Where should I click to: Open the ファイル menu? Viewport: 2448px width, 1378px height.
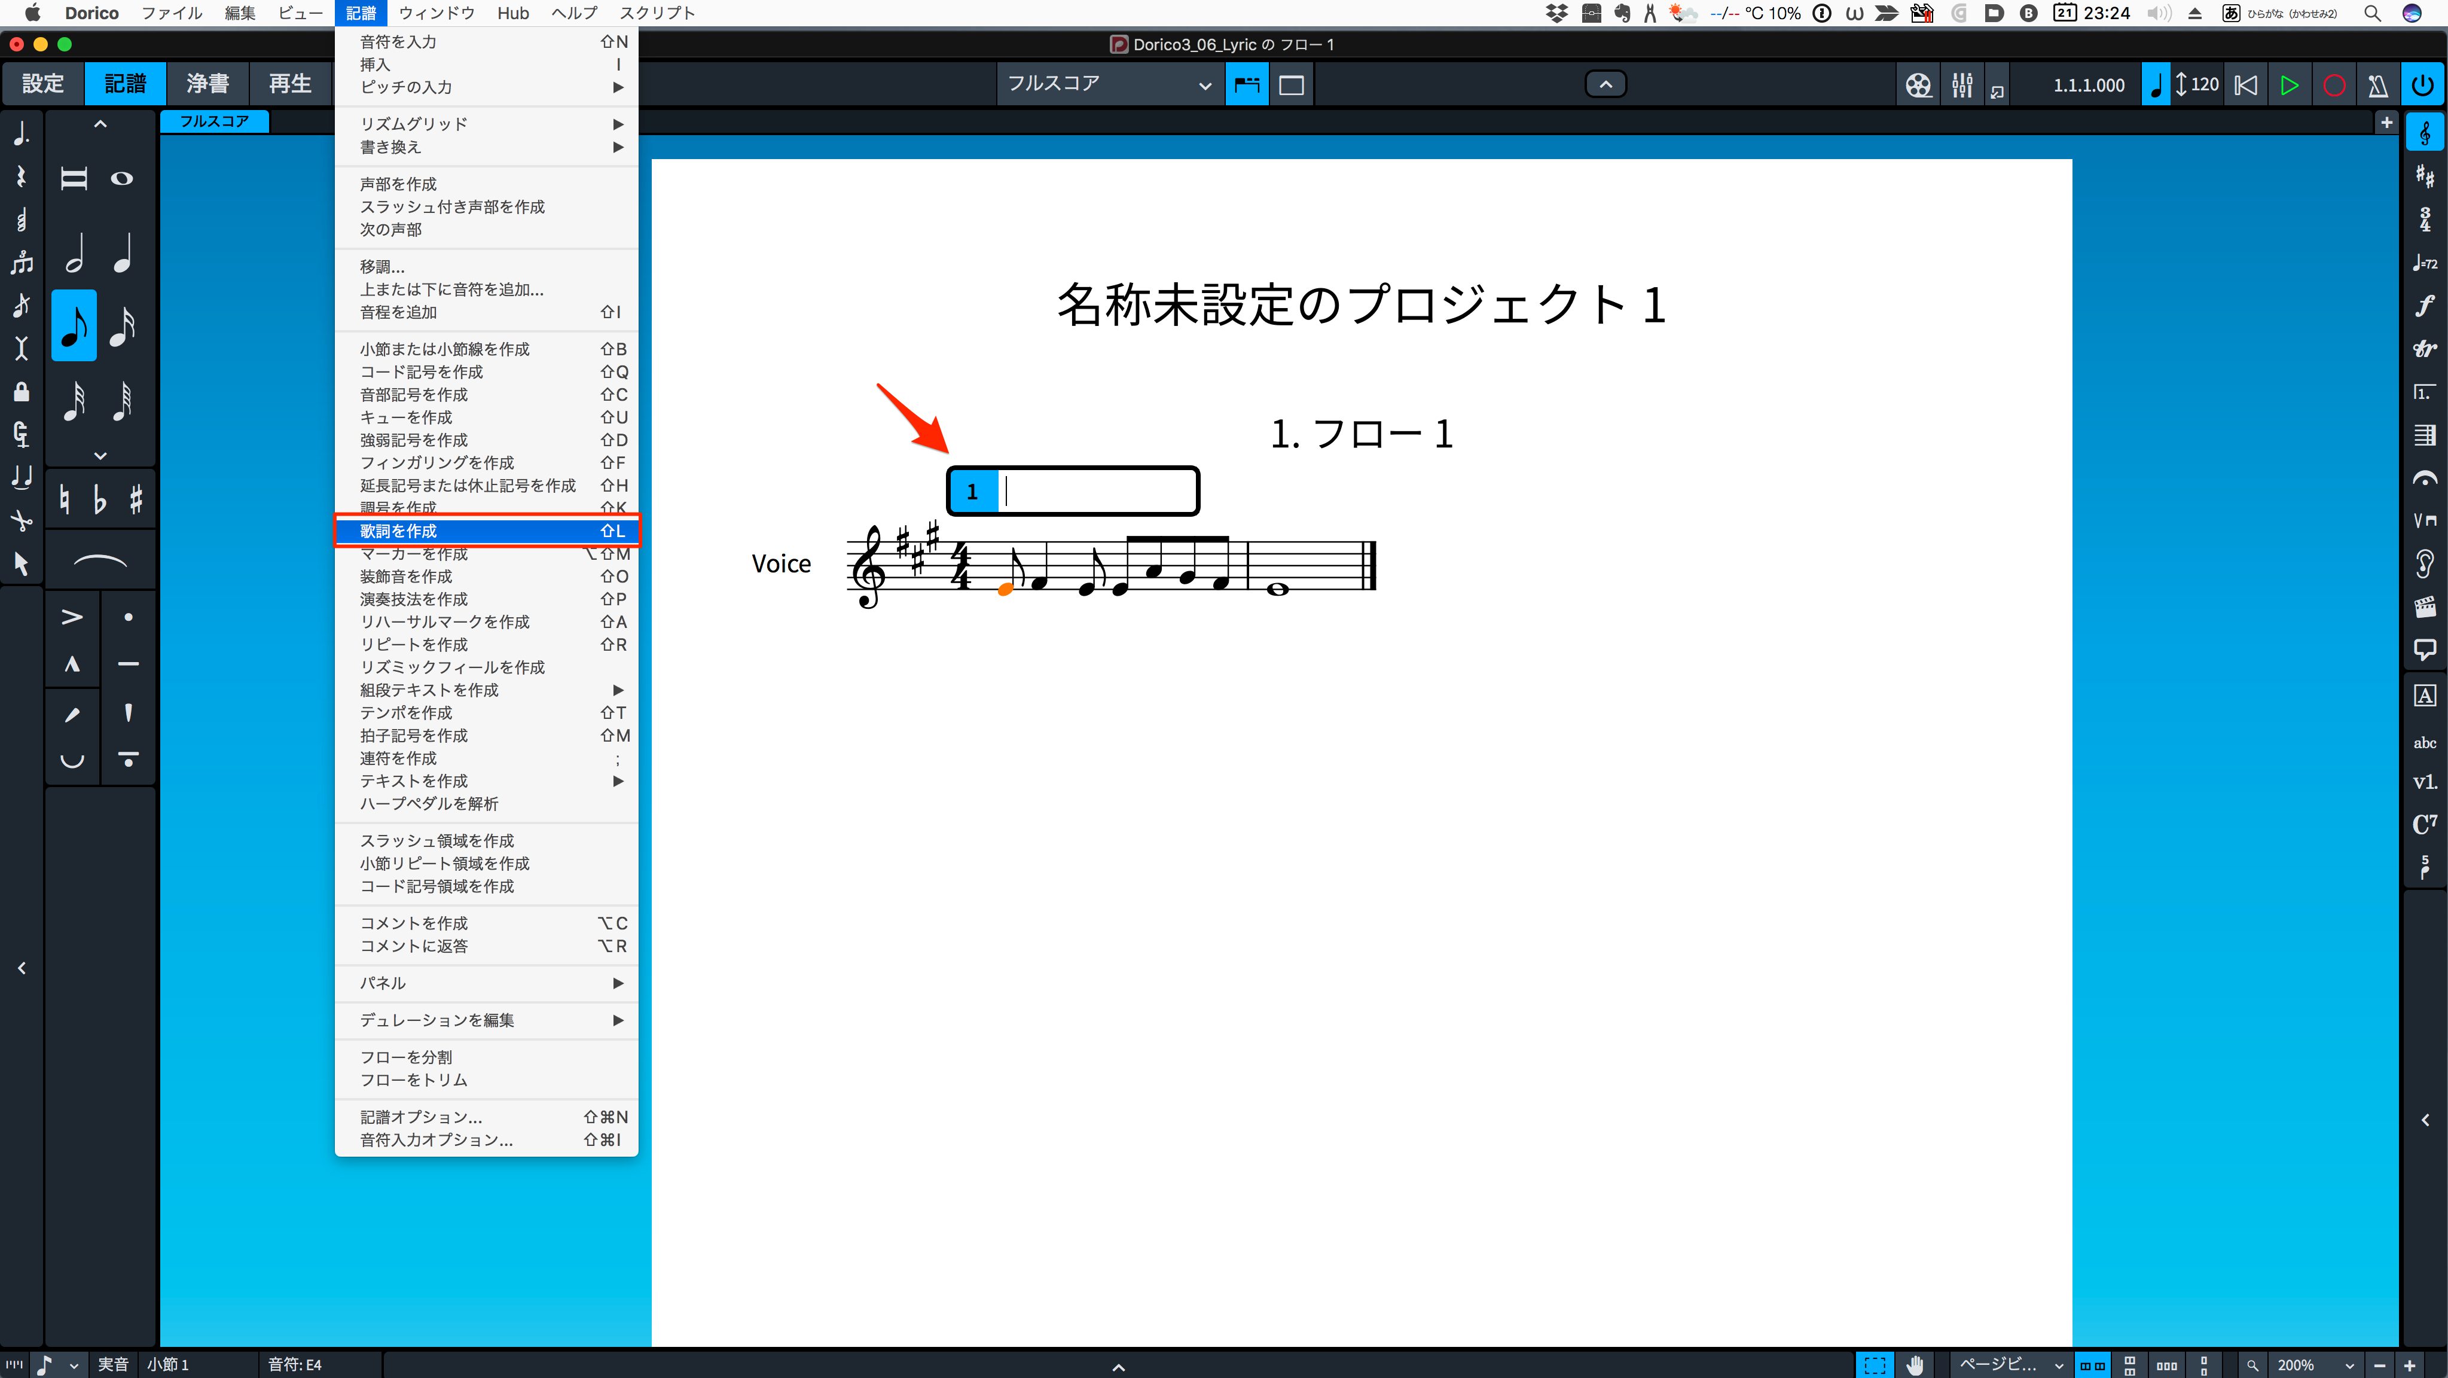click(171, 13)
